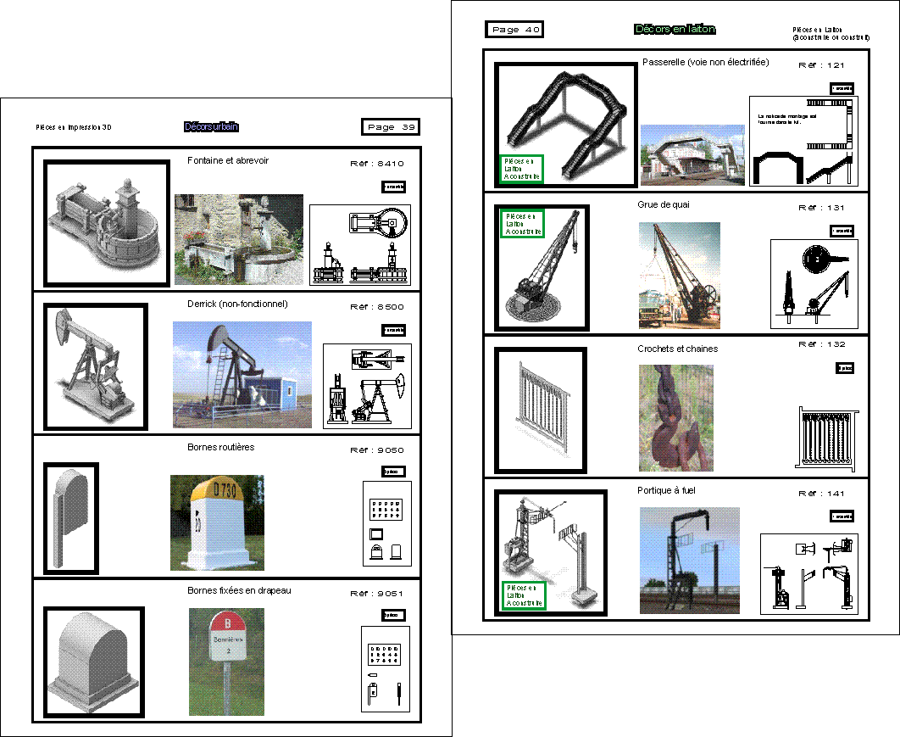Click the Page 39 box
Screen dimensions: 900x737
(391, 127)
